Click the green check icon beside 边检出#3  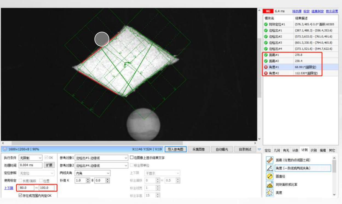[x=266, y=43]
